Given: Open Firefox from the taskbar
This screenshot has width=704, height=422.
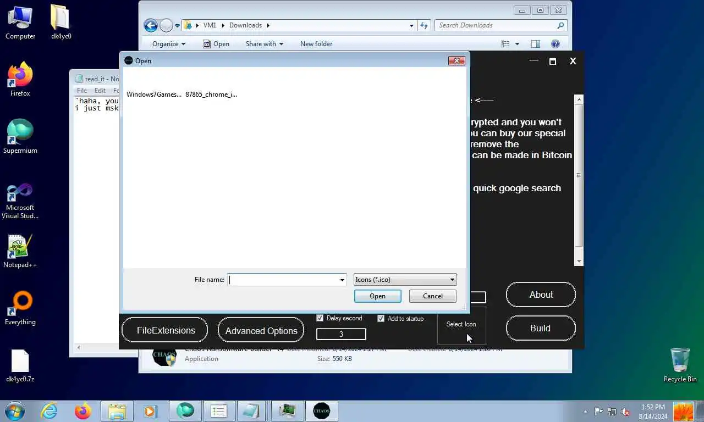Looking at the screenshot, I should pyautogui.click(x=83, y=411).
